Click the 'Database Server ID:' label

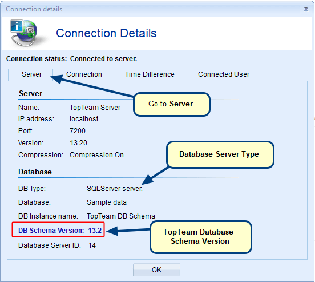50,245
